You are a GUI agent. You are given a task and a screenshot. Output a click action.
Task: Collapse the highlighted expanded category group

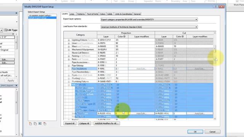click(69, 85)
